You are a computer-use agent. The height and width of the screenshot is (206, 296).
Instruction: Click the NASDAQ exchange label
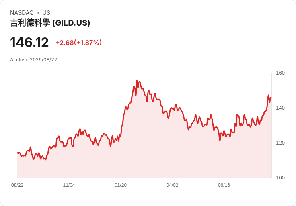pyautogui.click(x=22, y=13)
